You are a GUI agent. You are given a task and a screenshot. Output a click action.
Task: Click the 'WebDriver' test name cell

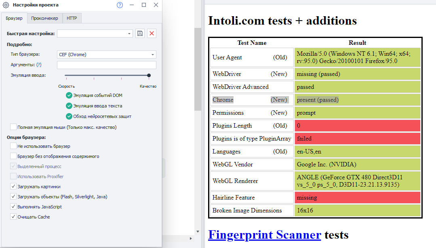252,74
